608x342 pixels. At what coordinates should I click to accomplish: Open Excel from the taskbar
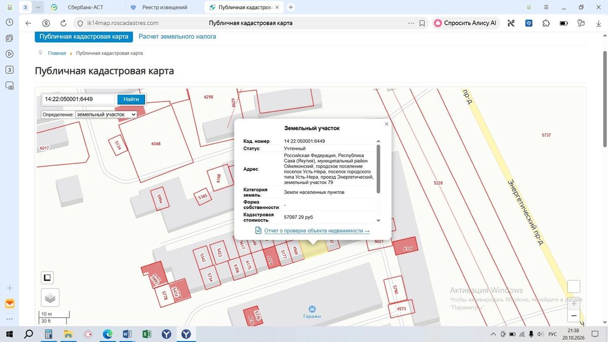tap(147, 334)
